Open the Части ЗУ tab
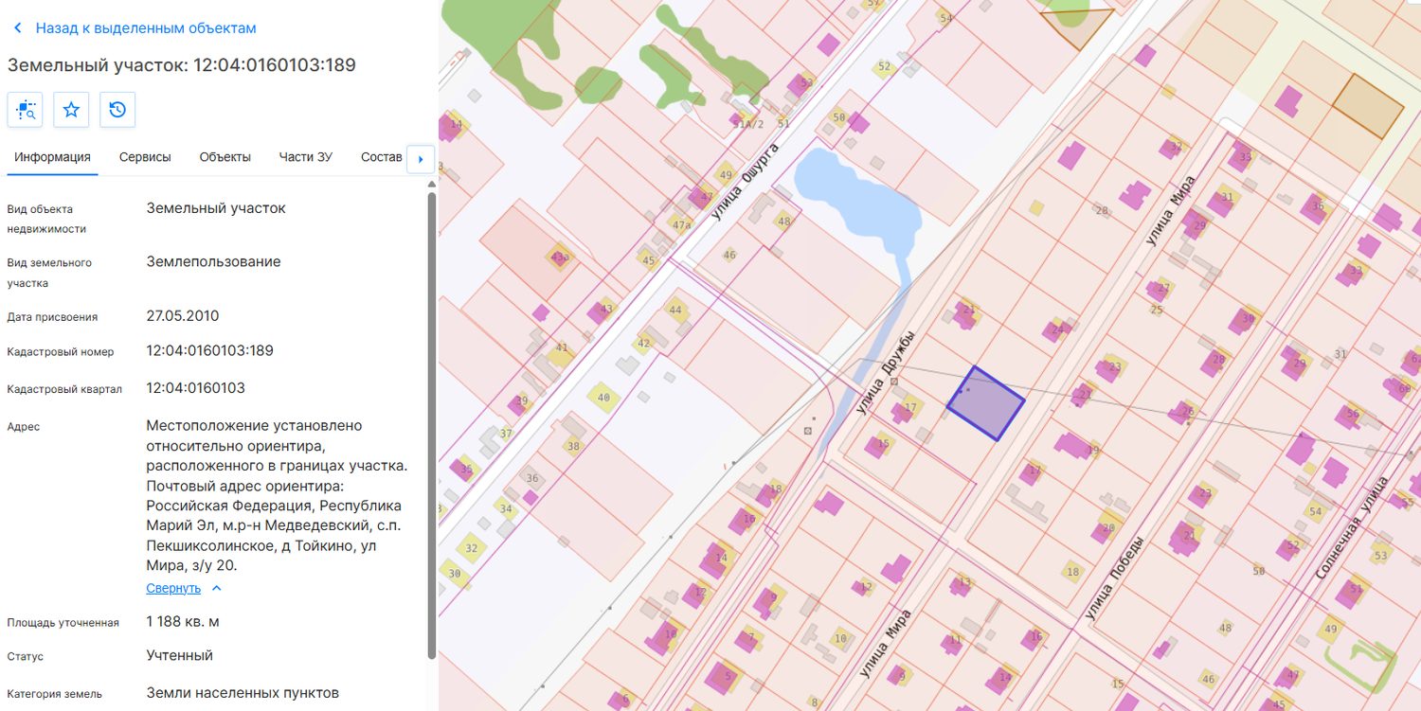 [x=305, y=157]
